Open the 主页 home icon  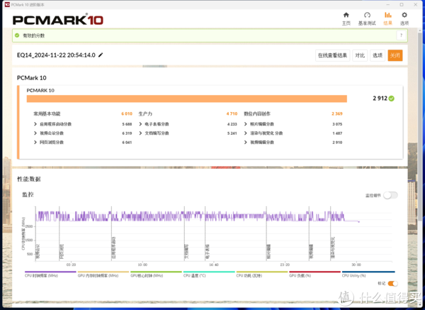click(x=346, y=15)
